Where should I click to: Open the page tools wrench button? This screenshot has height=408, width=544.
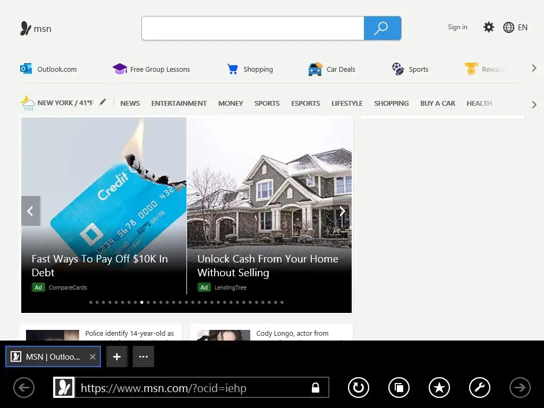480,387
